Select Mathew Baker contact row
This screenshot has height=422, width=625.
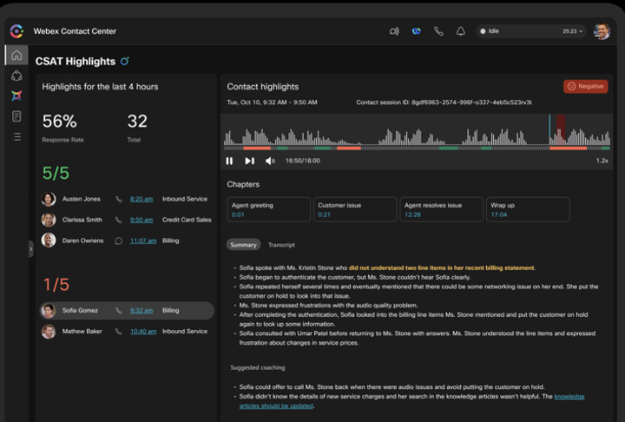[x=127, y=331]
